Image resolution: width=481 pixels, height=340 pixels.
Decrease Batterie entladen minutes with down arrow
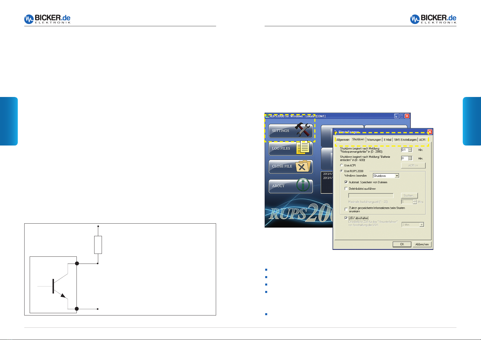coord(410,159)
